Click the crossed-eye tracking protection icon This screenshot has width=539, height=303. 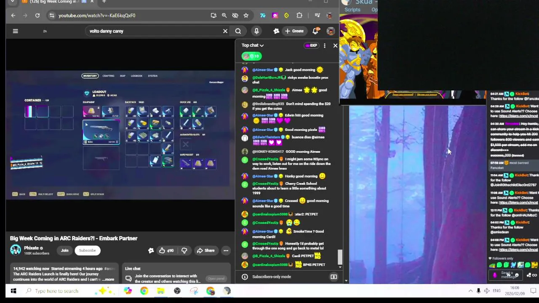(235, 16)
